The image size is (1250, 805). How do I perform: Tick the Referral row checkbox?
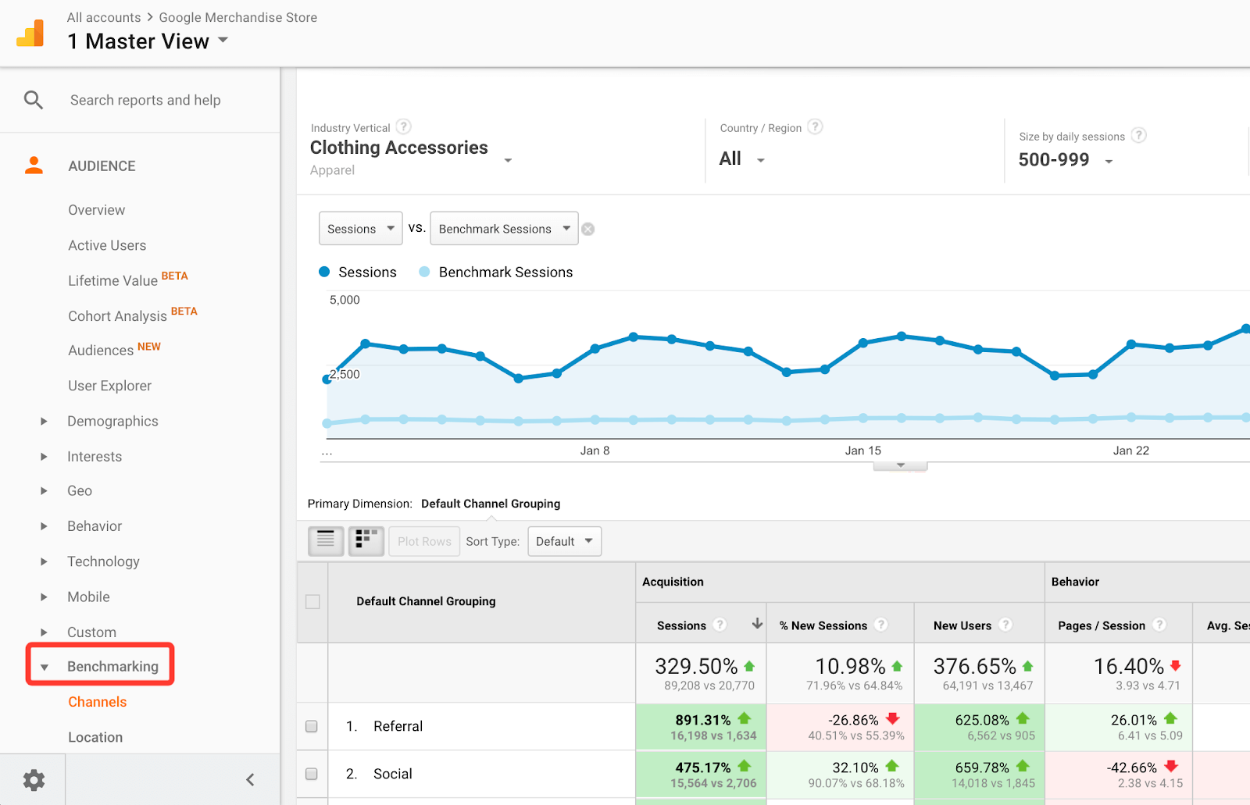tap(312, 726)
